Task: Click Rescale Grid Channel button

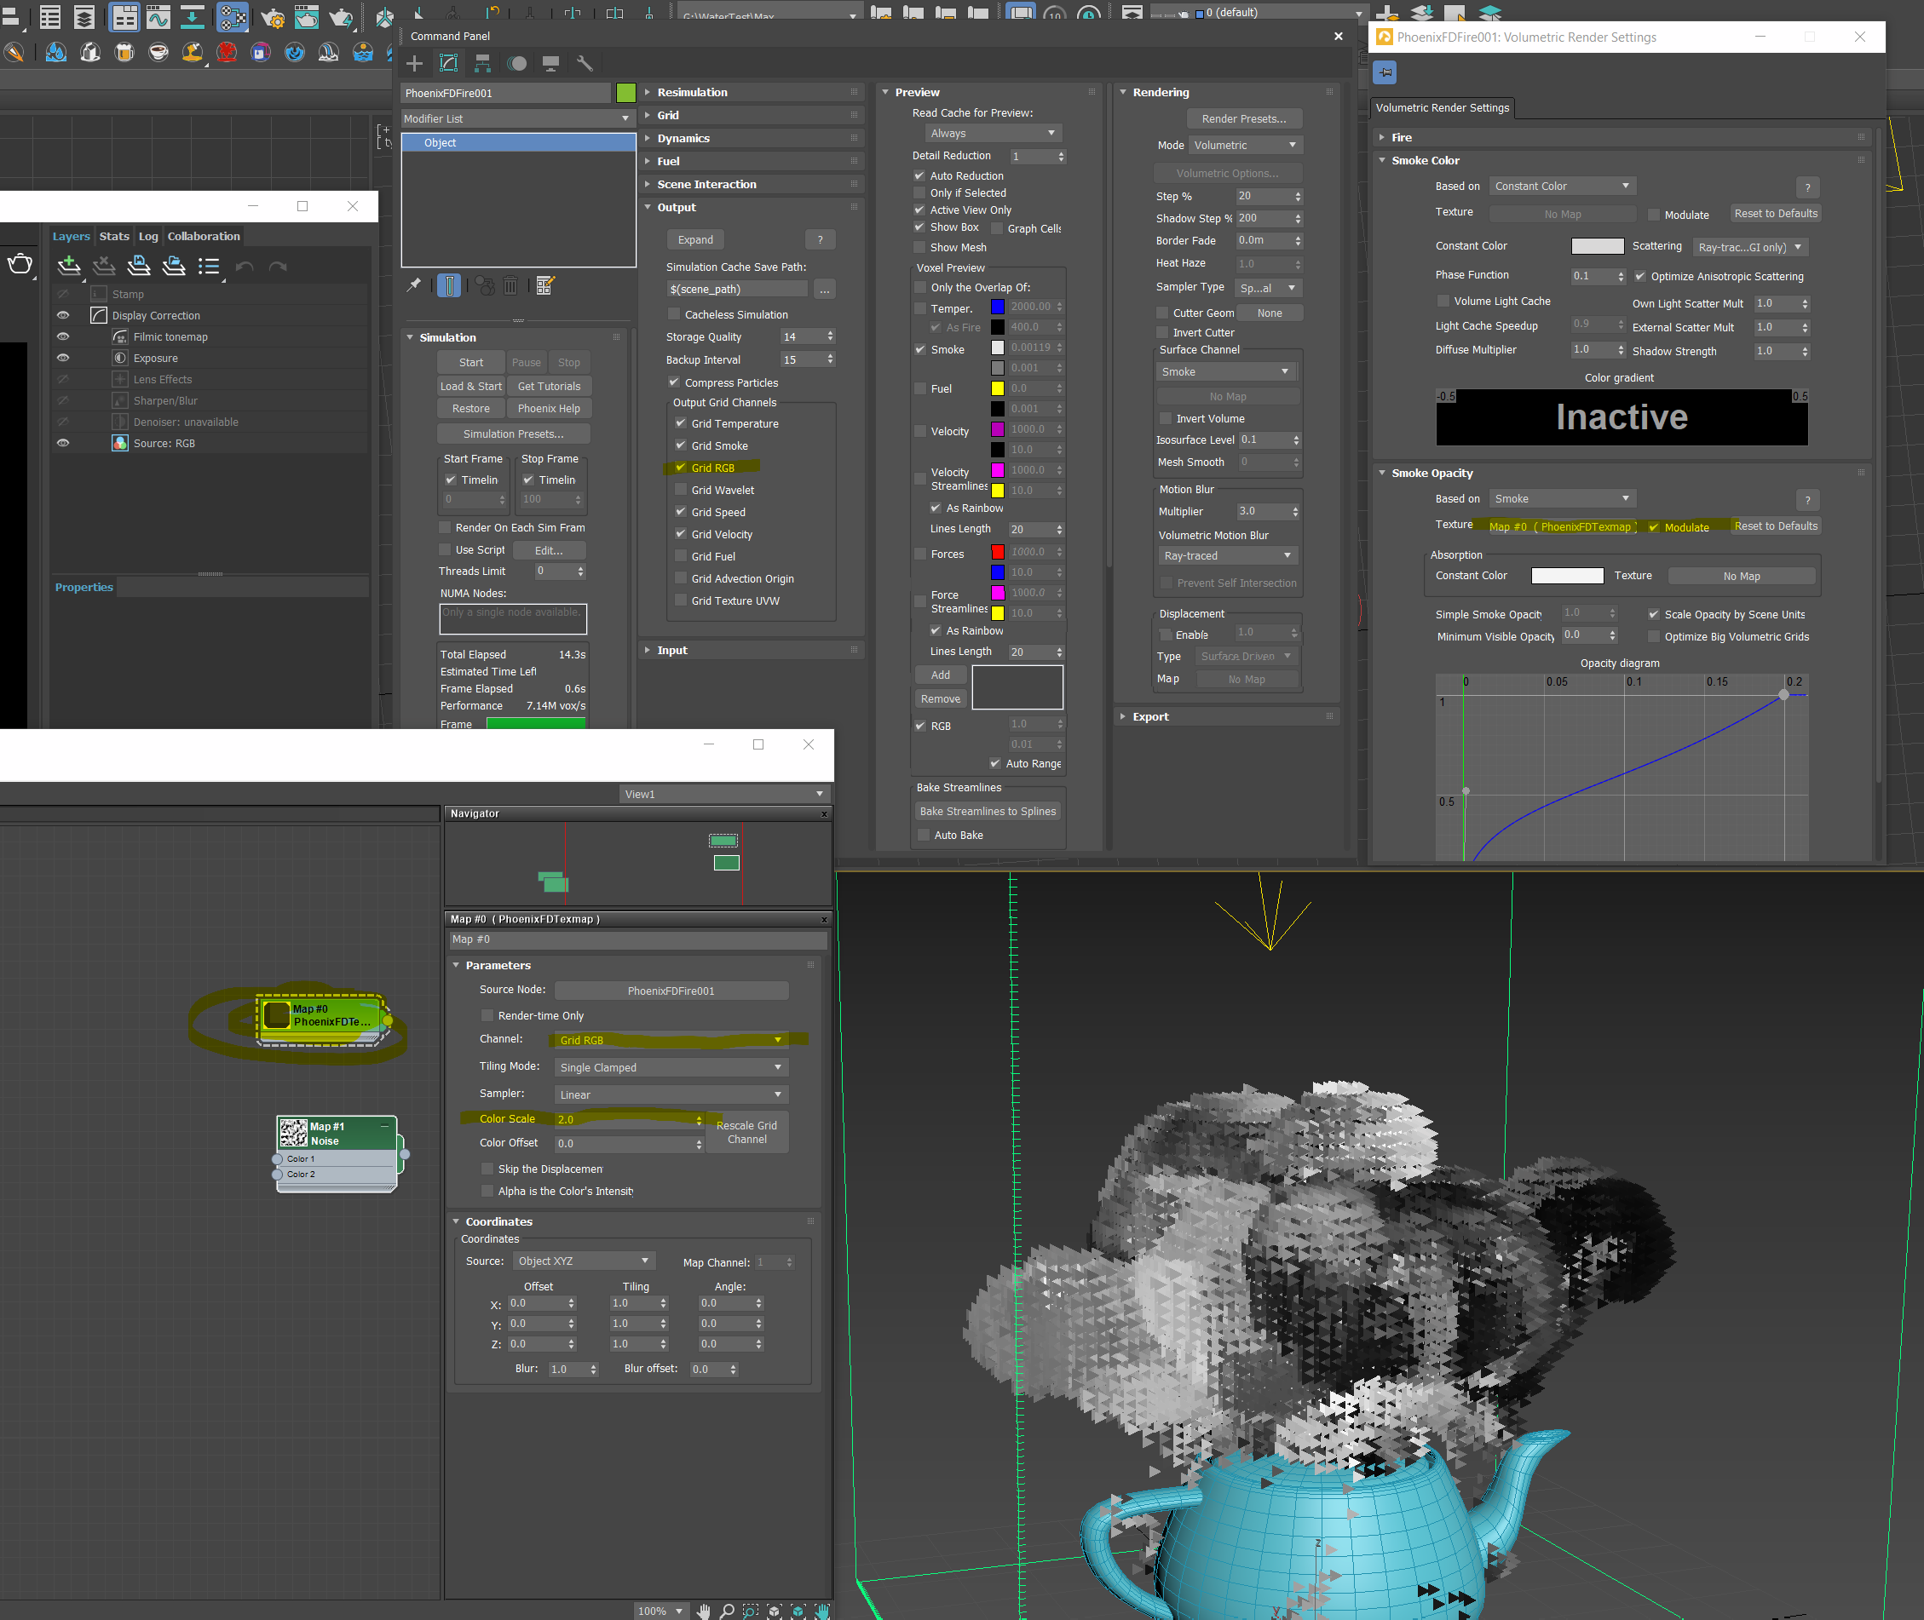Action: tap(746, 1132)
